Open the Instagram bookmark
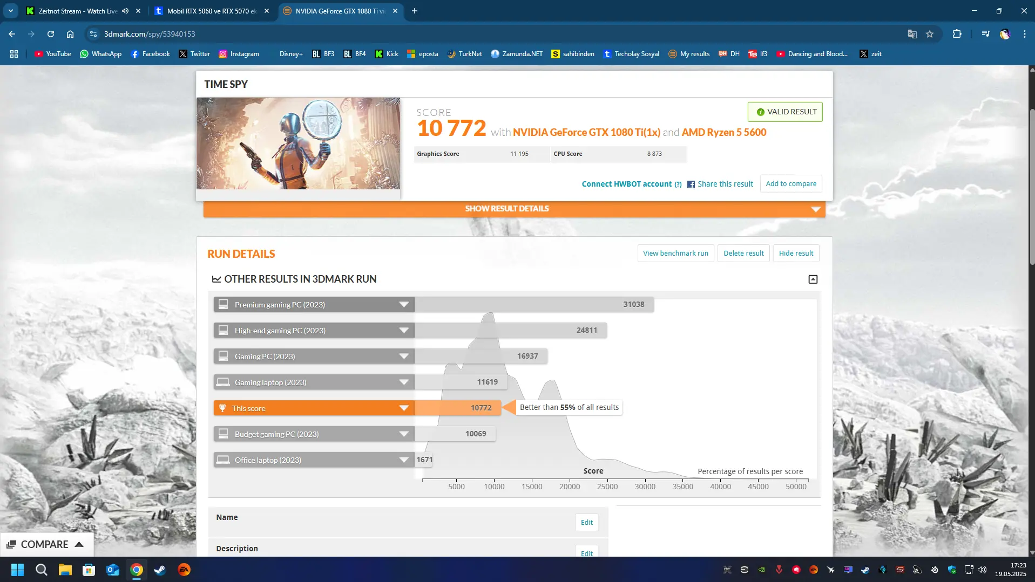 (x=239, y=54)
